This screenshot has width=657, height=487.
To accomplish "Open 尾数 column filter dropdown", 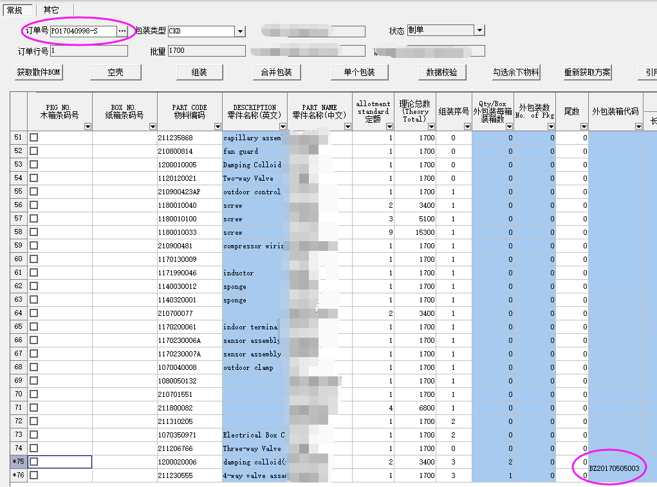I will point(584,127).
